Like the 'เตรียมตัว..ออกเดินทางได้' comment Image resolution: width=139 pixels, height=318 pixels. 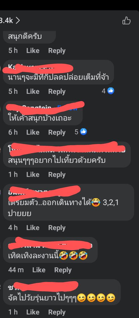tap(33, 228)
